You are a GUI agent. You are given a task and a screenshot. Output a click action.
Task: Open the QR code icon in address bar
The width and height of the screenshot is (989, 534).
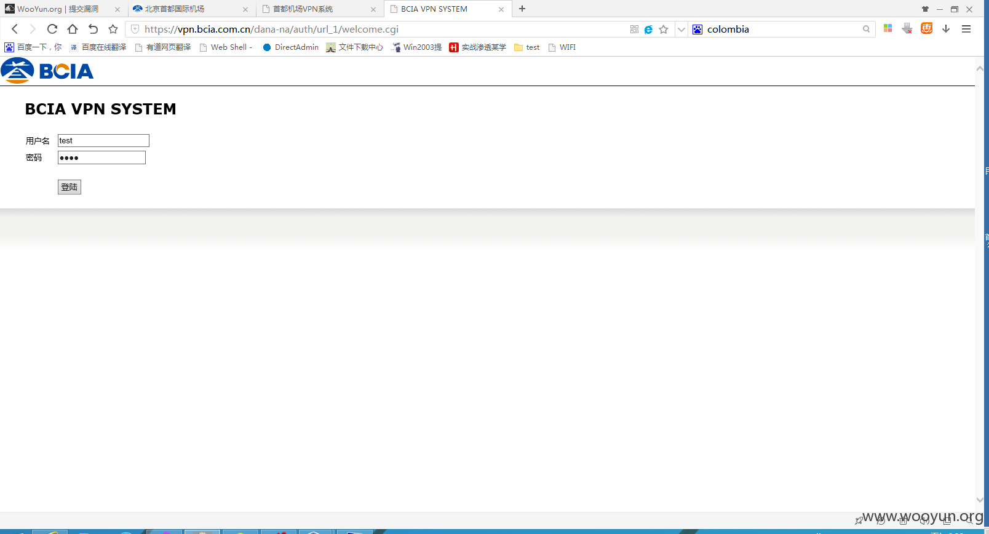click(634, 29)
